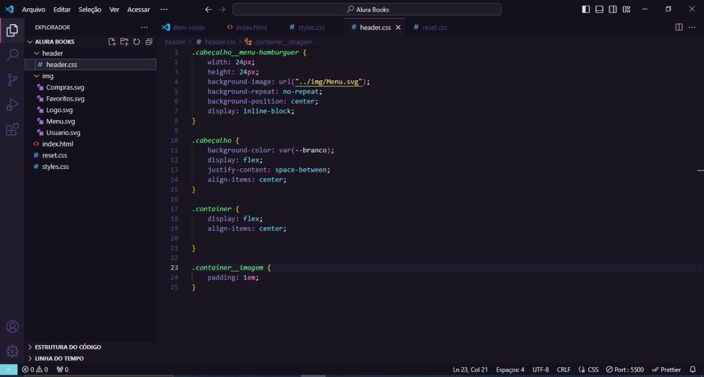Open the Extensions view
Image resolution: width=704 pixels, height=377 pixels.
(x=12, y=130)
